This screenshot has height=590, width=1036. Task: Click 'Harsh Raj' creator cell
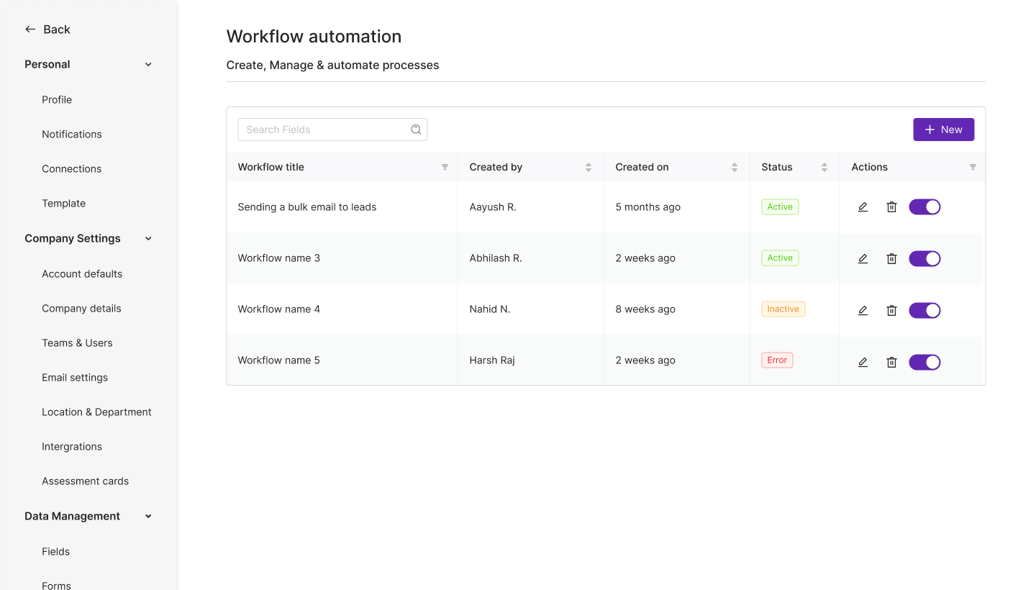click(492, 360)
